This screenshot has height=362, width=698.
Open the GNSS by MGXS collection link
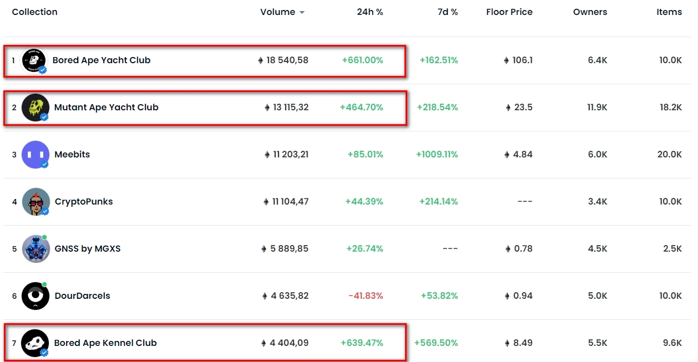(88, 248)
